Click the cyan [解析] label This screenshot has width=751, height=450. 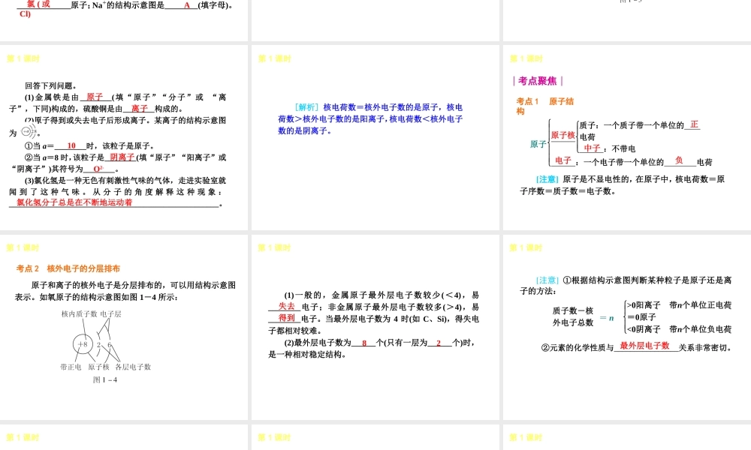(x=307, y=107)
